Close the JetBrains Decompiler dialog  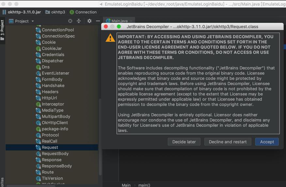[106, 27]
